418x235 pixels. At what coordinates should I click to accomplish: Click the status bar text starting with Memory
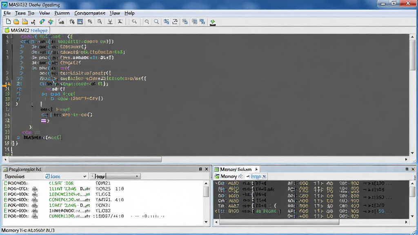(x=28, y=230)
